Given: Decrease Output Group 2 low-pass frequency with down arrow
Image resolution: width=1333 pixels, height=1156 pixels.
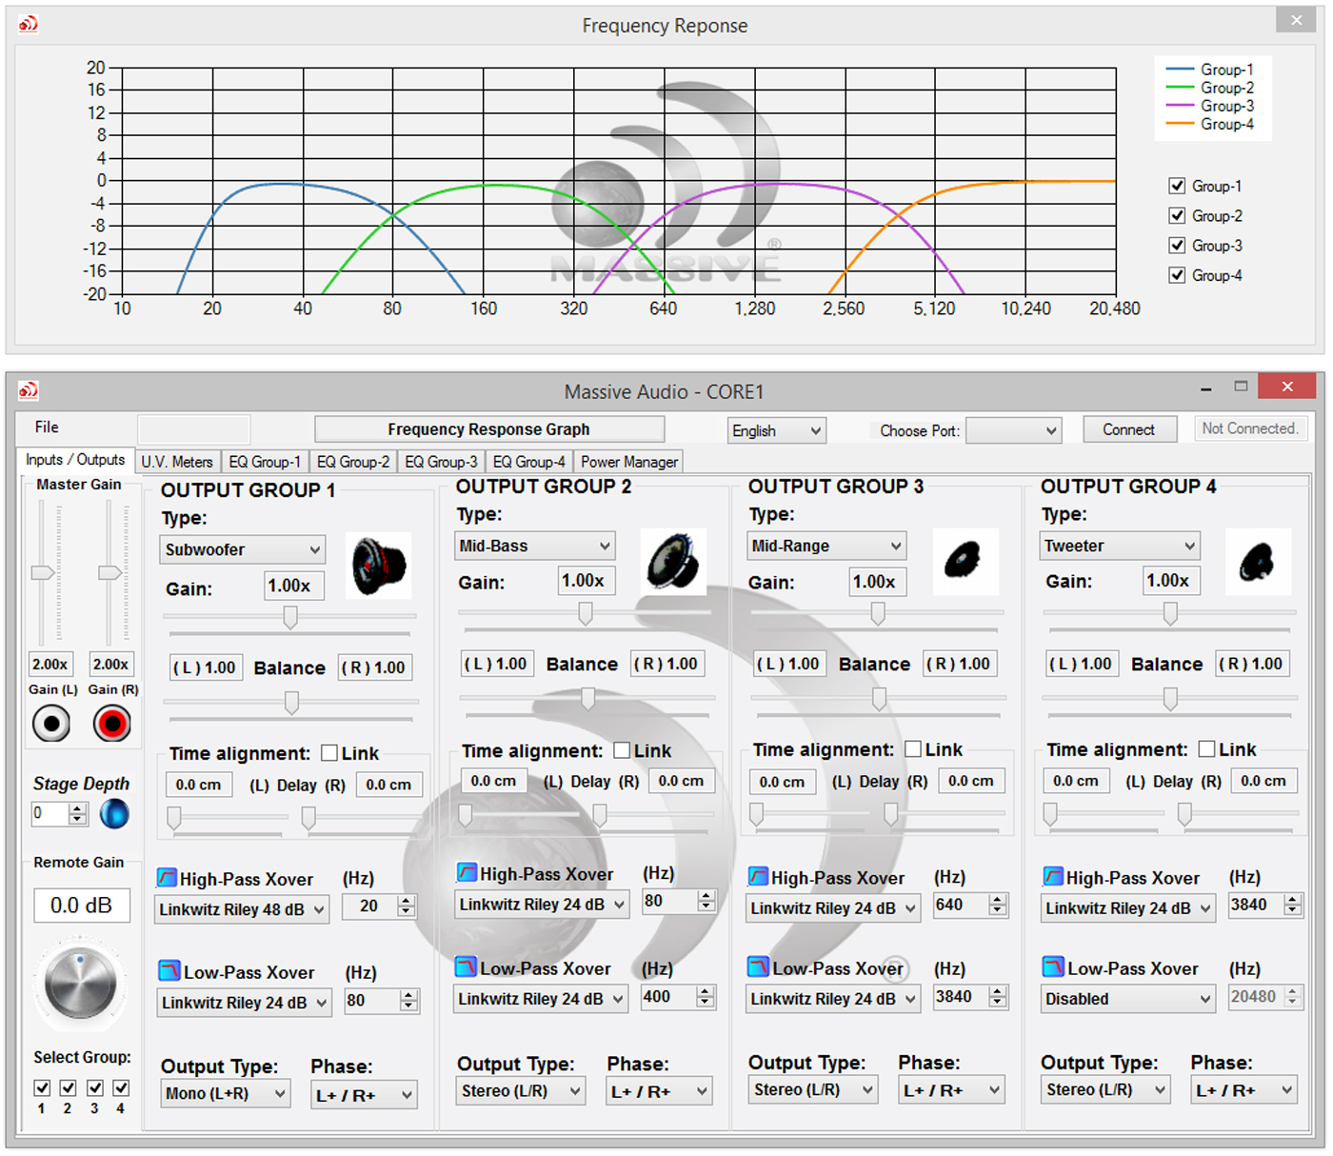Looking at the screenshot, I should tap(706, 1003).
